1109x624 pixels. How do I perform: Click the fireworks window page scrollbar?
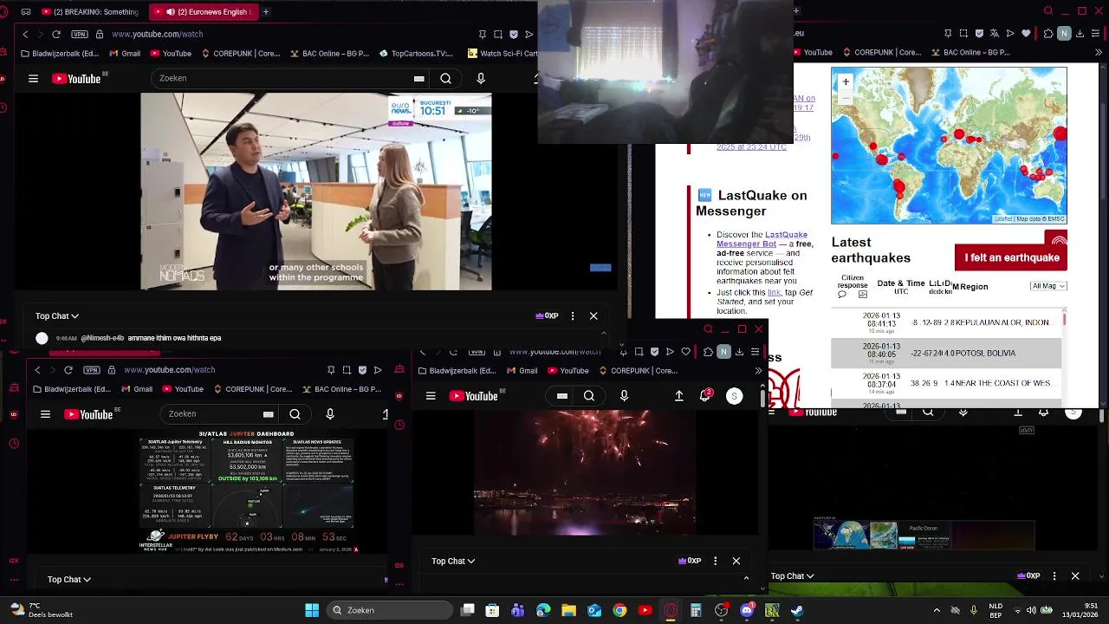point(762,398)
